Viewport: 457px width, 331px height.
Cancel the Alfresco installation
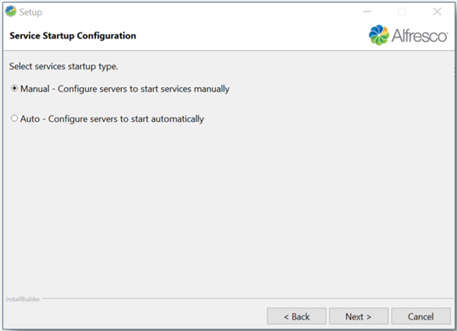click(421, 316)
